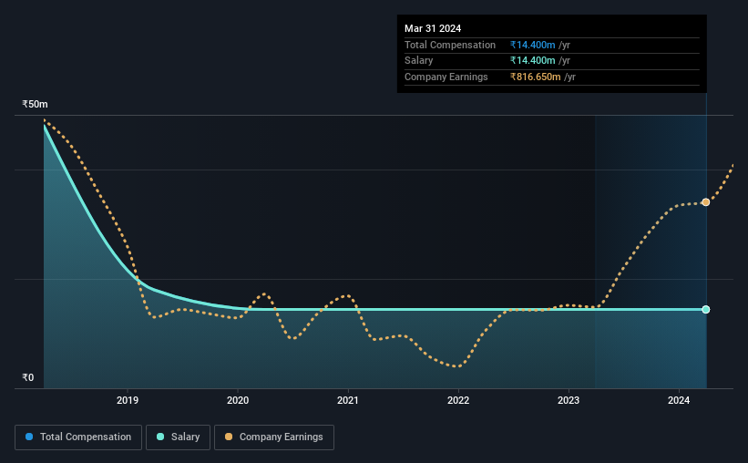The height and width of the screenshot is (463, 748).
Task: Click the Mar 31 2024 tooltip date
Action: click(433, 28)
